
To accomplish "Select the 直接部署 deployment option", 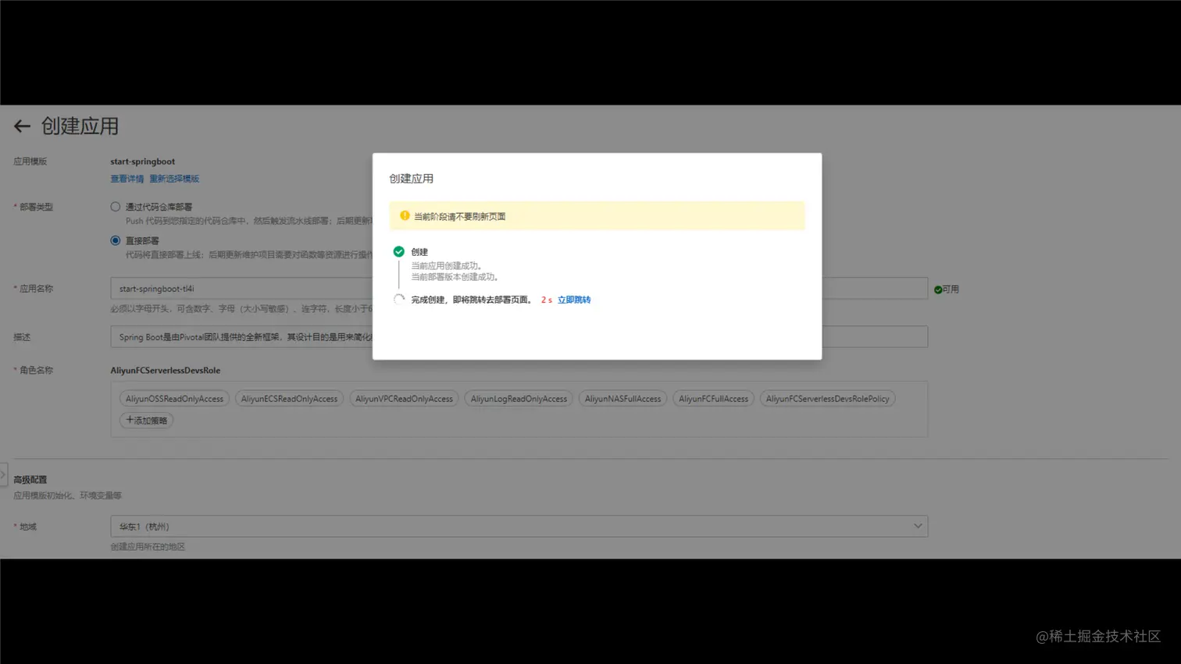I will (x=115, y=241).
